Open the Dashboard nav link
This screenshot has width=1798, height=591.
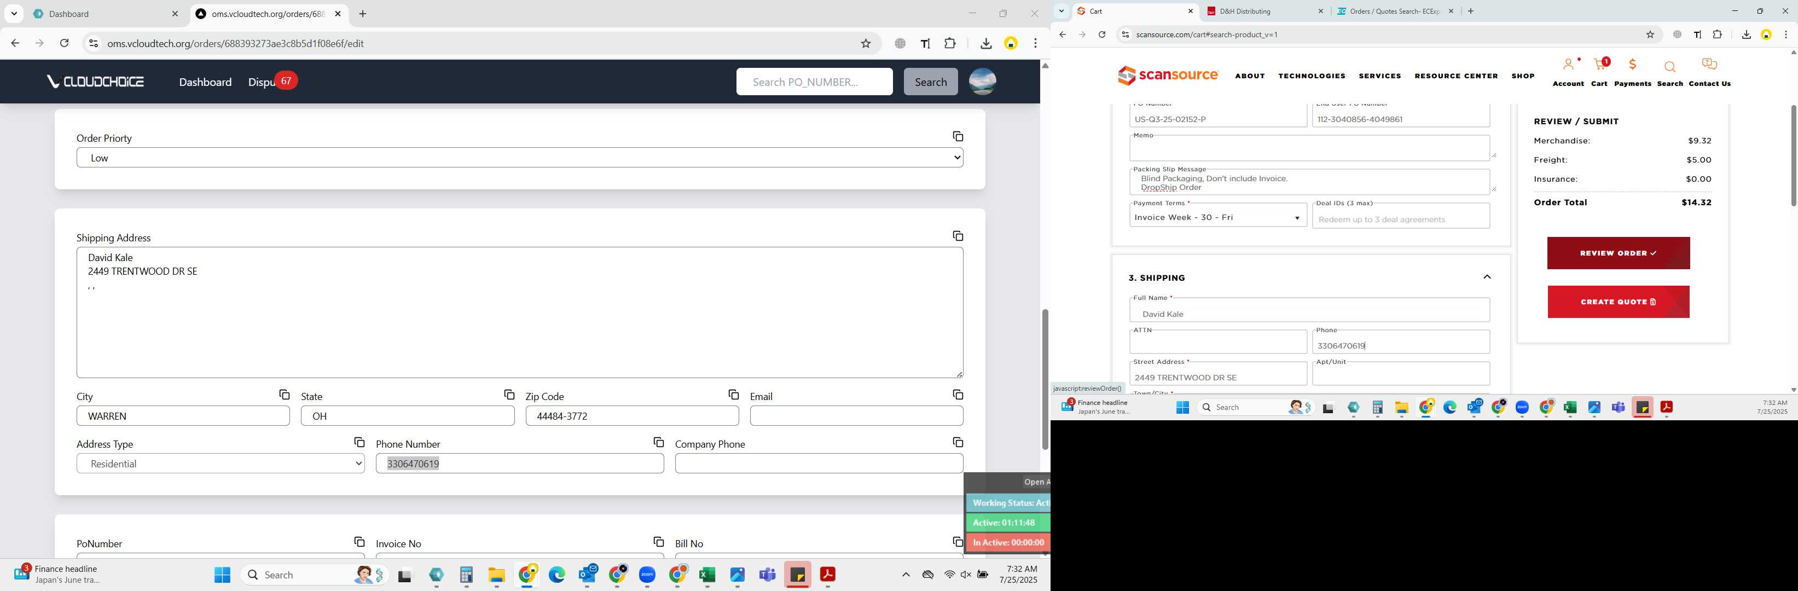point(205,82)
